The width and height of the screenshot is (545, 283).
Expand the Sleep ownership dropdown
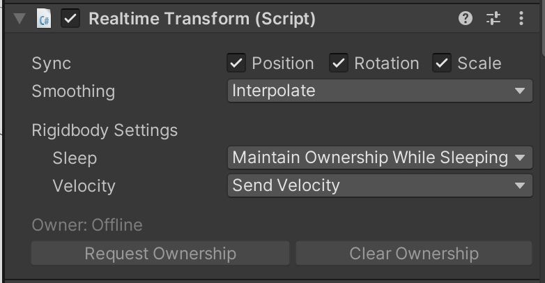point(380,158)
